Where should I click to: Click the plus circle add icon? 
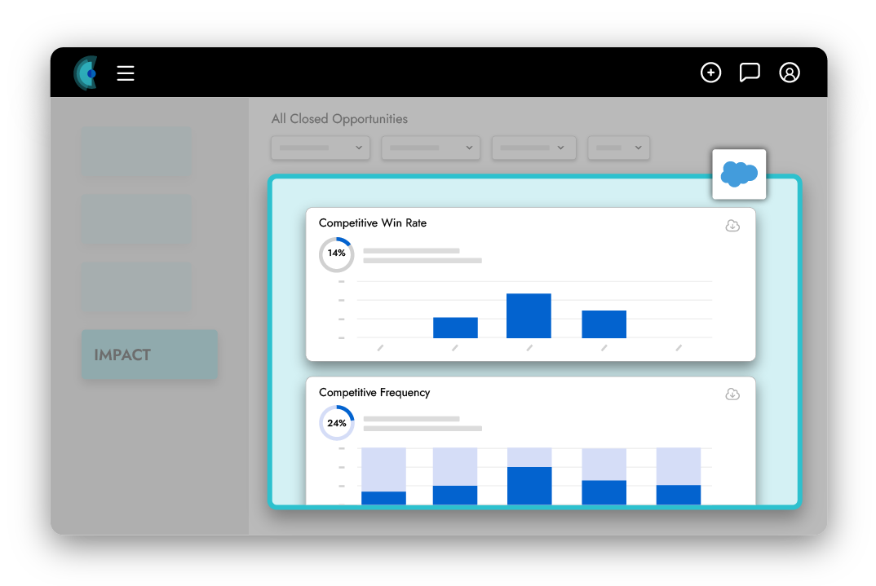coord(710,73)
